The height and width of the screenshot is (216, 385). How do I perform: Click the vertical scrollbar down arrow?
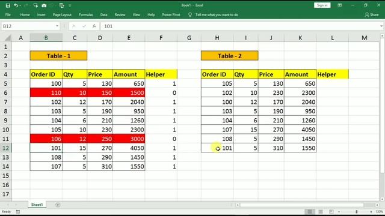coord(382,199)
